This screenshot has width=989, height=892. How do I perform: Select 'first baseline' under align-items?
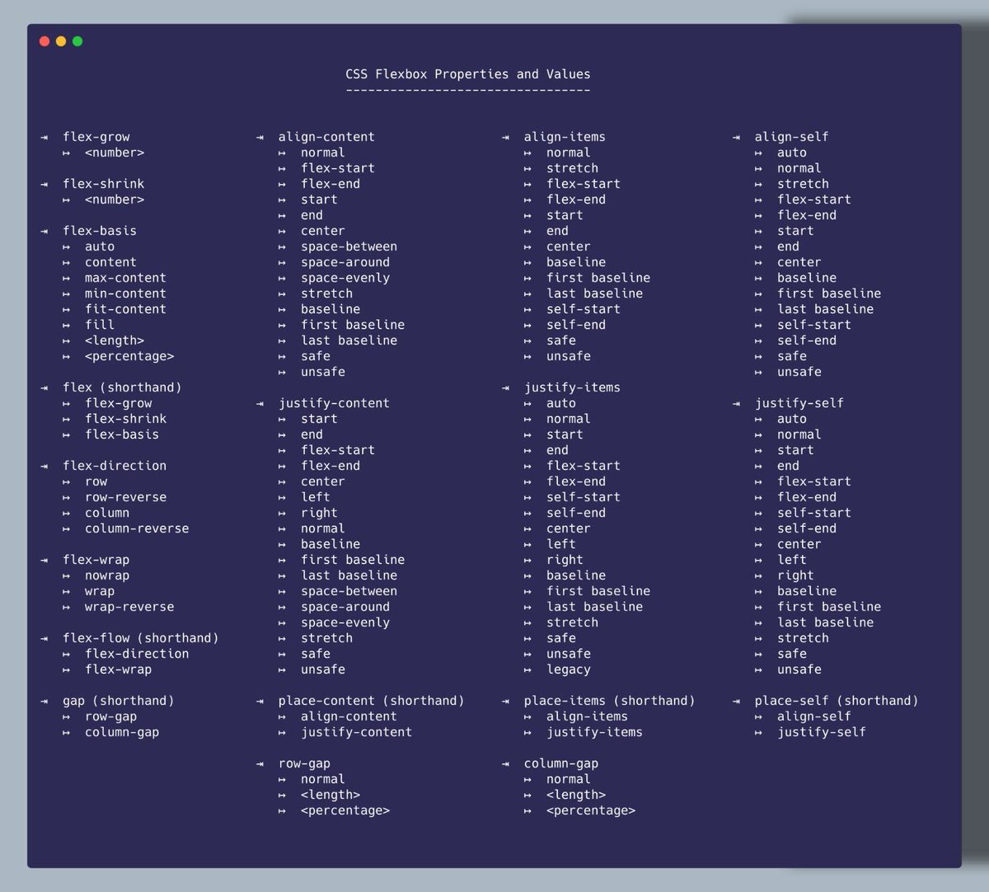[x=598, y=278]
